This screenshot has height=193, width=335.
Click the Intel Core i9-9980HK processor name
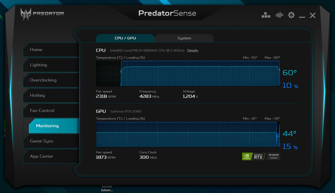pyautogui.click(x=147, y=51)
